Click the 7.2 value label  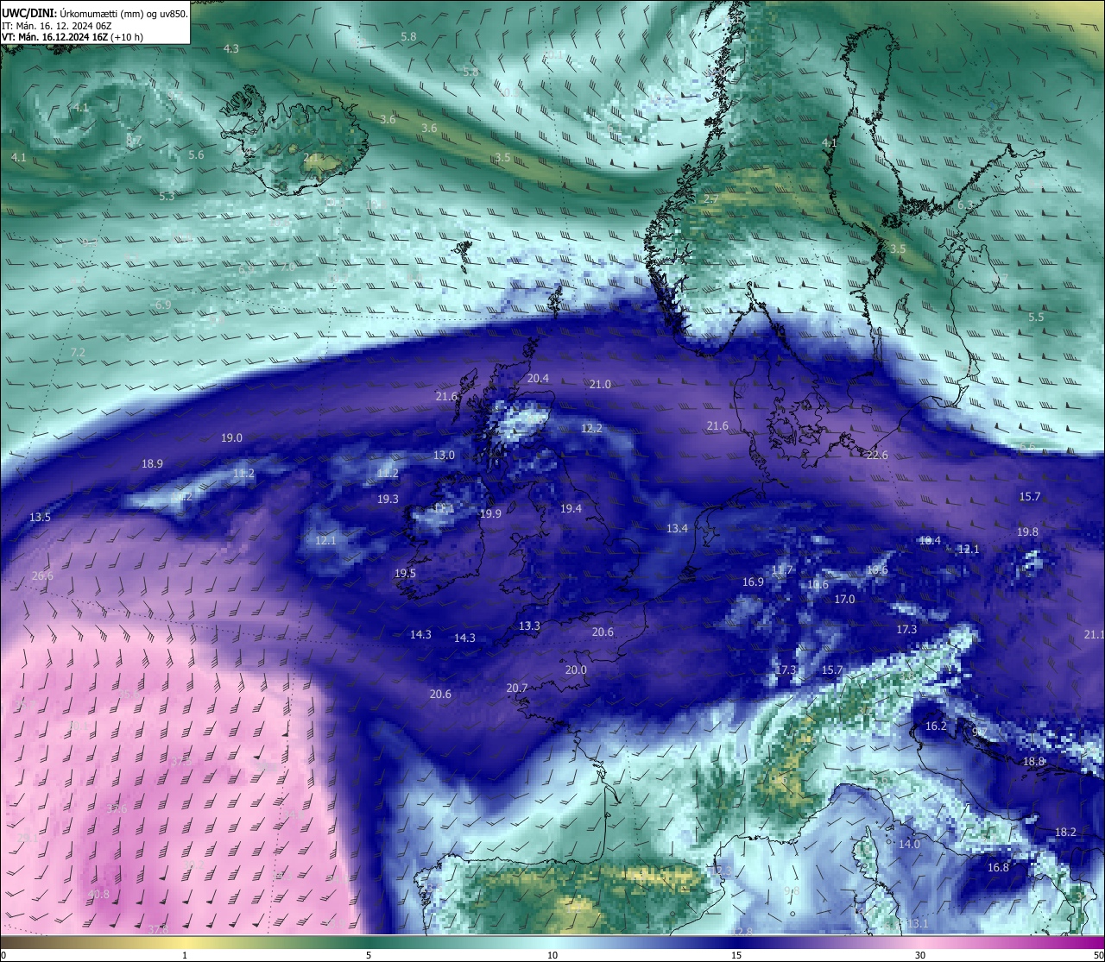(78, 353)
